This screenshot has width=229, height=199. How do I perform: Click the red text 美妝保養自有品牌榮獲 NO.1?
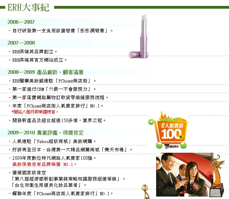44,164
